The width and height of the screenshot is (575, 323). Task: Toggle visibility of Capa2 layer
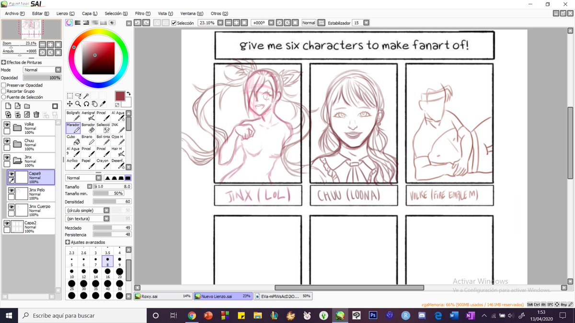point(7,224)
